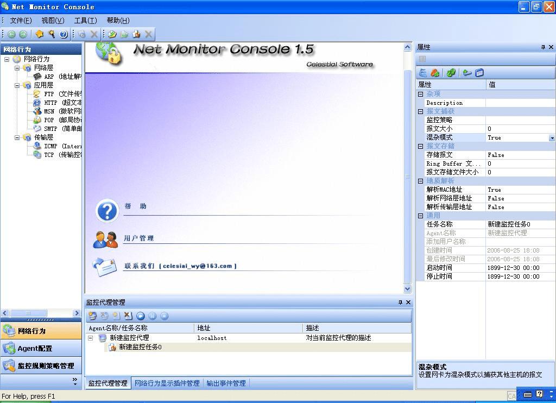Viewport: 556px width, 403px height.
Task: Open the 工具(T) menu
Action: coord(85,21)
